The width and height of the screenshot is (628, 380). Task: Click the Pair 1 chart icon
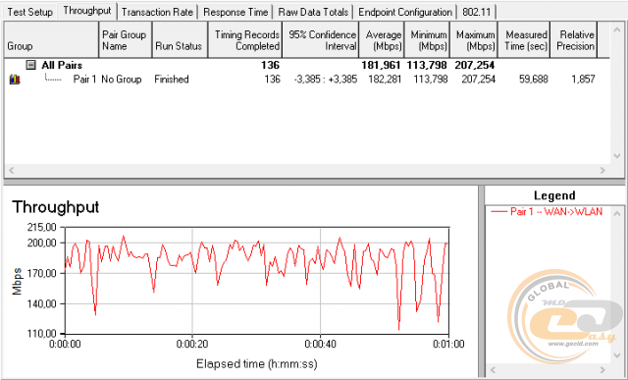(x=15, y=80)
